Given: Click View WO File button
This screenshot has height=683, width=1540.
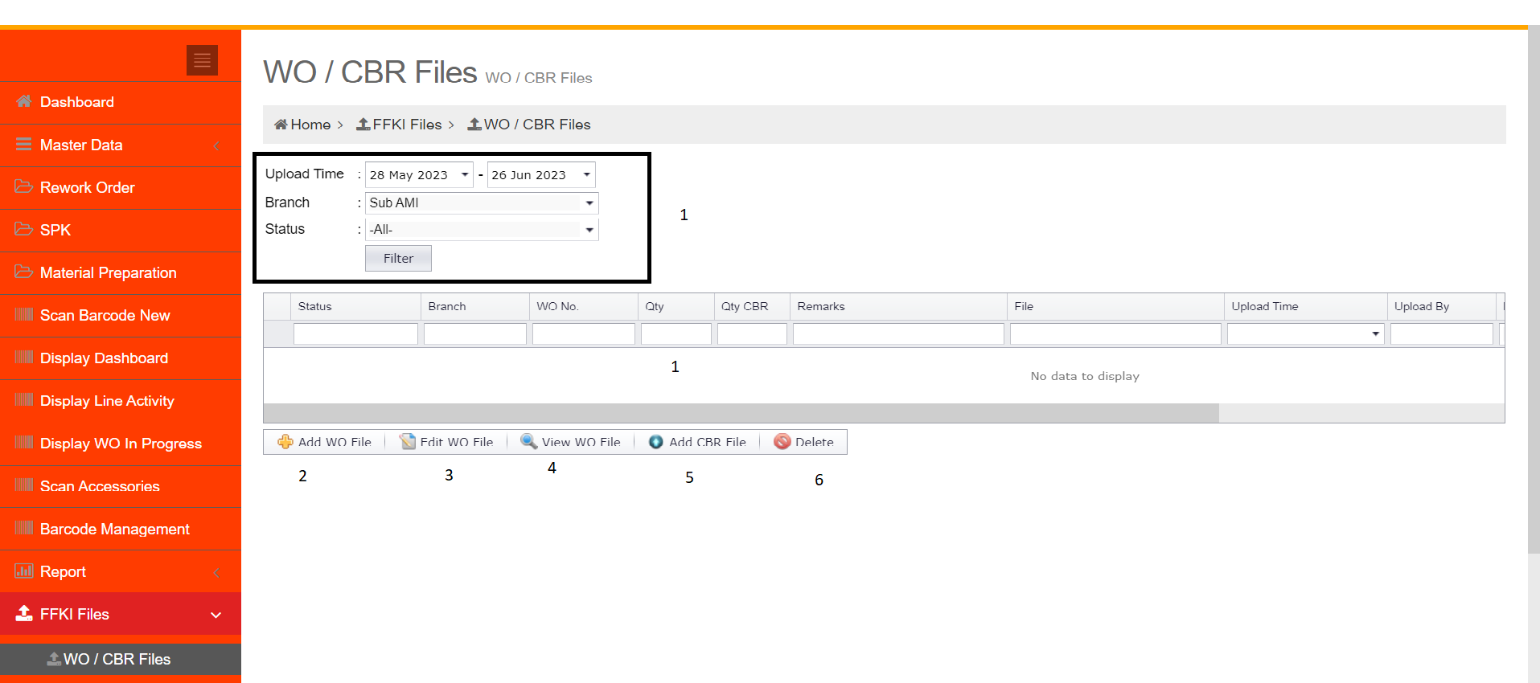Looking at the screenshot, I should (570, 442).
